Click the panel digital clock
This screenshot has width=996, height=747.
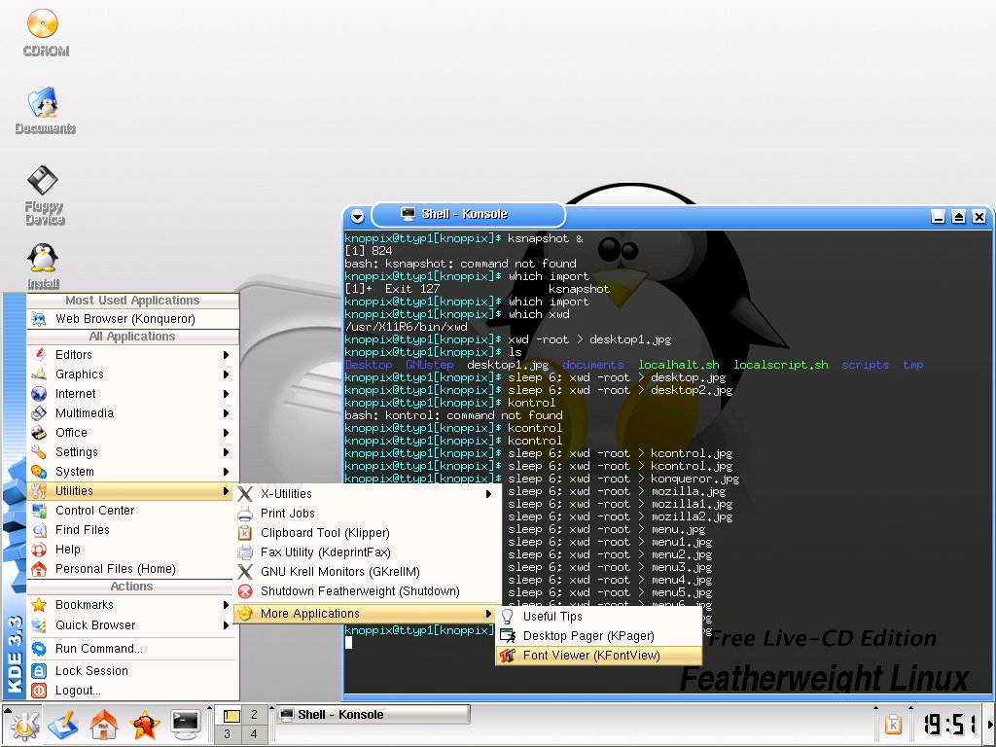[949, 724]
